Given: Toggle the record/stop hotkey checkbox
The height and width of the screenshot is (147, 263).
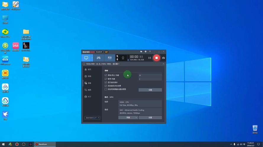Looking at the screenshot, I should 106,75.
